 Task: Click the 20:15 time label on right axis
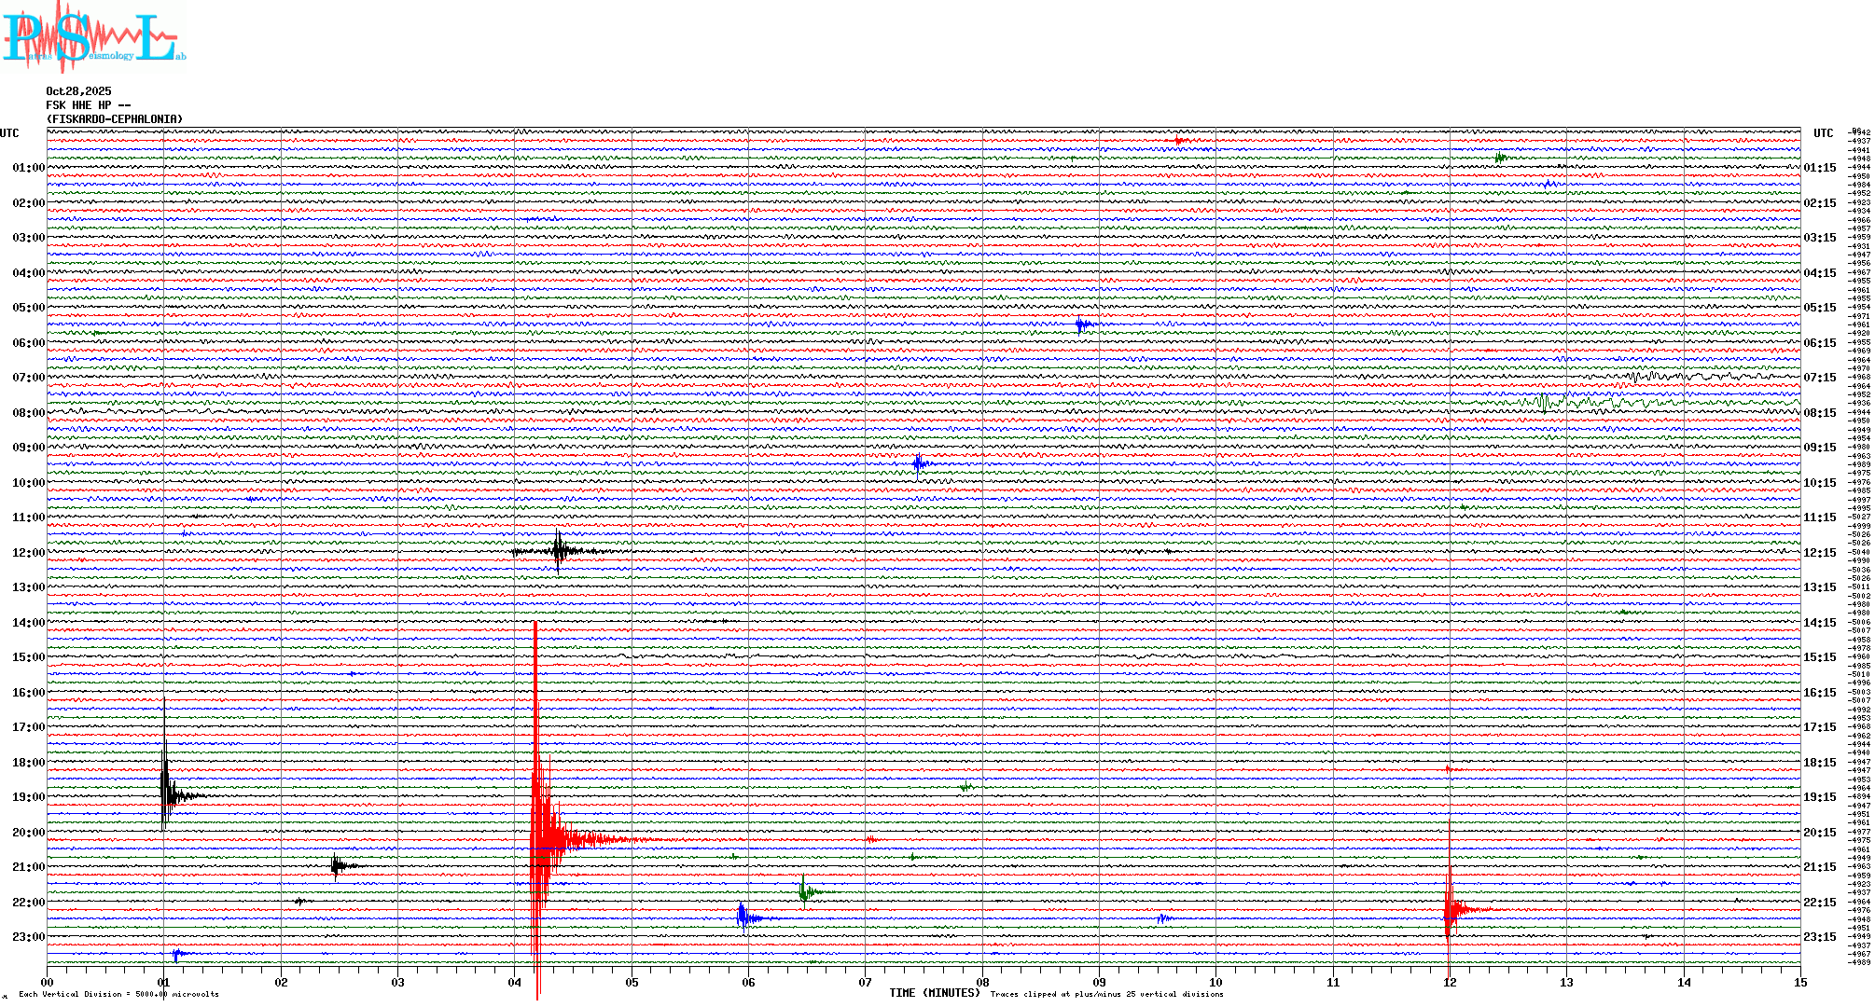1819,833
